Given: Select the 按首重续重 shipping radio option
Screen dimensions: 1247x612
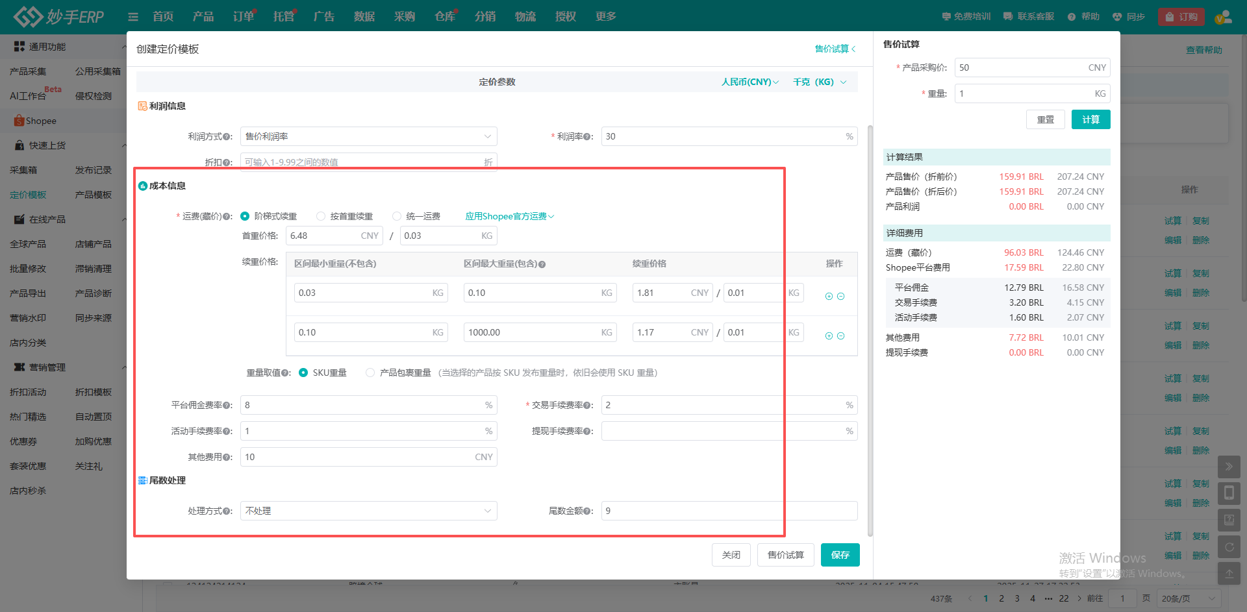Looking at the screenshot, I should click(321, 216).
